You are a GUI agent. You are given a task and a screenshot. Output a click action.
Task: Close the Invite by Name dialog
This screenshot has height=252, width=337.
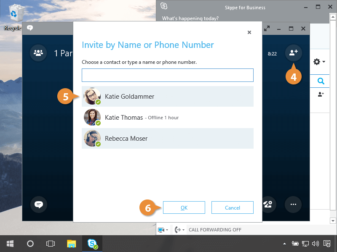249,32
